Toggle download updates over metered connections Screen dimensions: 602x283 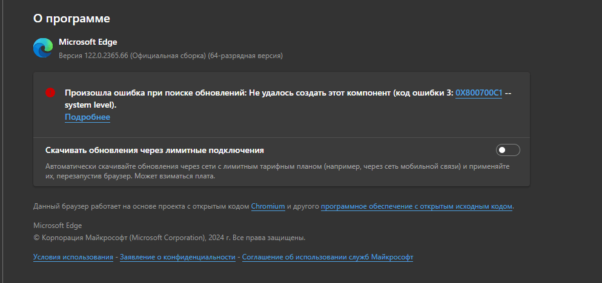pyautogui.click(x=508, y=151)
